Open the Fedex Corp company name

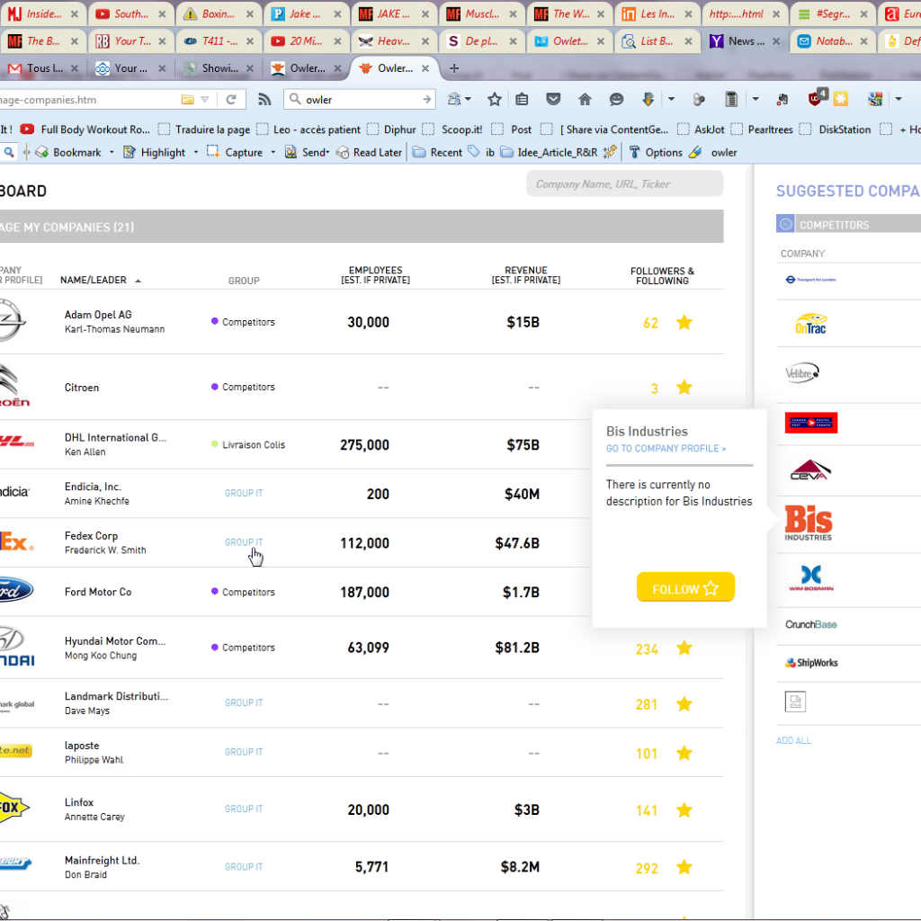(x=91, y=536)
